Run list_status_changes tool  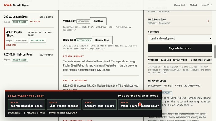pos(64,104)
